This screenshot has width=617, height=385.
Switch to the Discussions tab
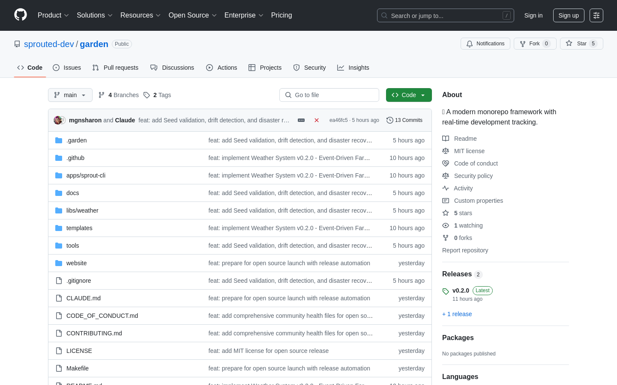pos(172,68)
